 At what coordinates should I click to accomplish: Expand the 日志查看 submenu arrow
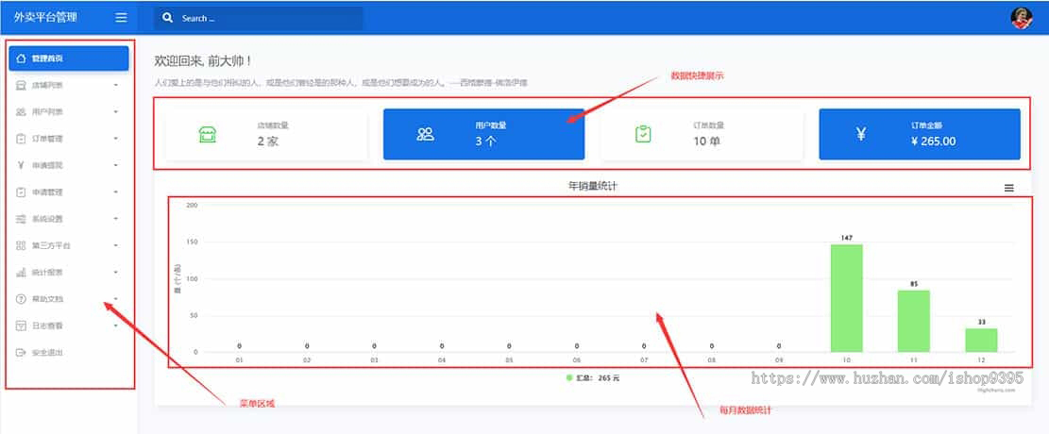(116, 325)
